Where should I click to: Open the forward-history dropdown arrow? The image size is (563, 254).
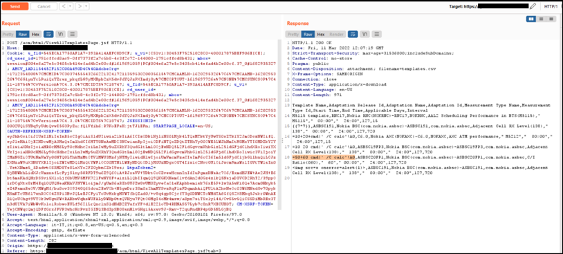[x=86, y=6]
